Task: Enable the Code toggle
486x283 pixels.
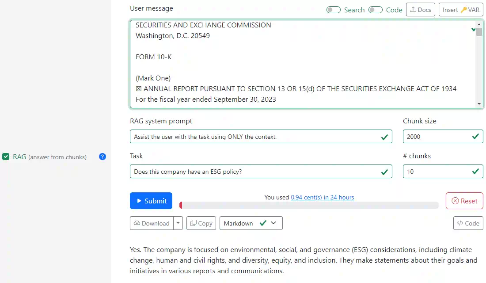Action: click(375, 9)
